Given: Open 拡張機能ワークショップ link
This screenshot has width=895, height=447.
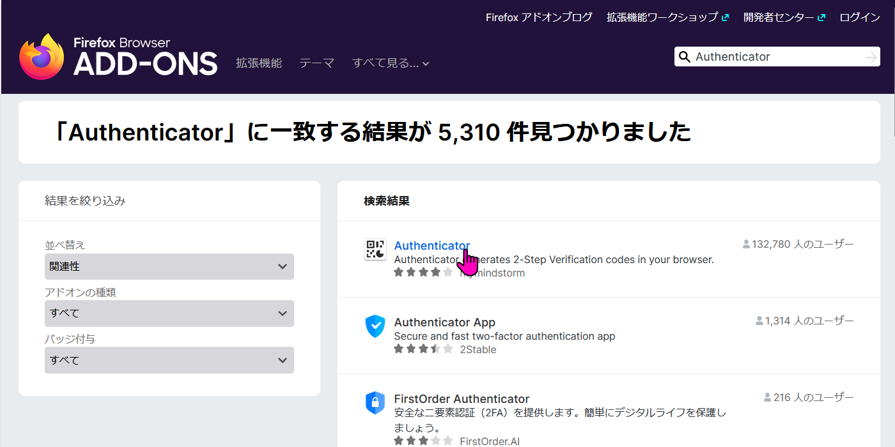Looking at the screenshot, I should tap(662, 18).
